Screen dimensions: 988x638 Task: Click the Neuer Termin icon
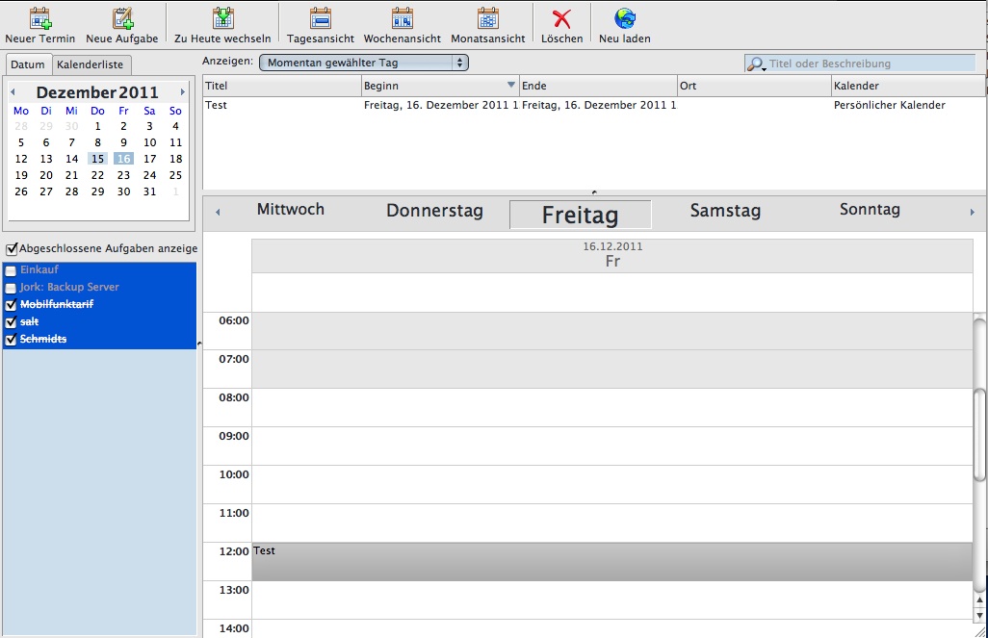coord(39,18)
